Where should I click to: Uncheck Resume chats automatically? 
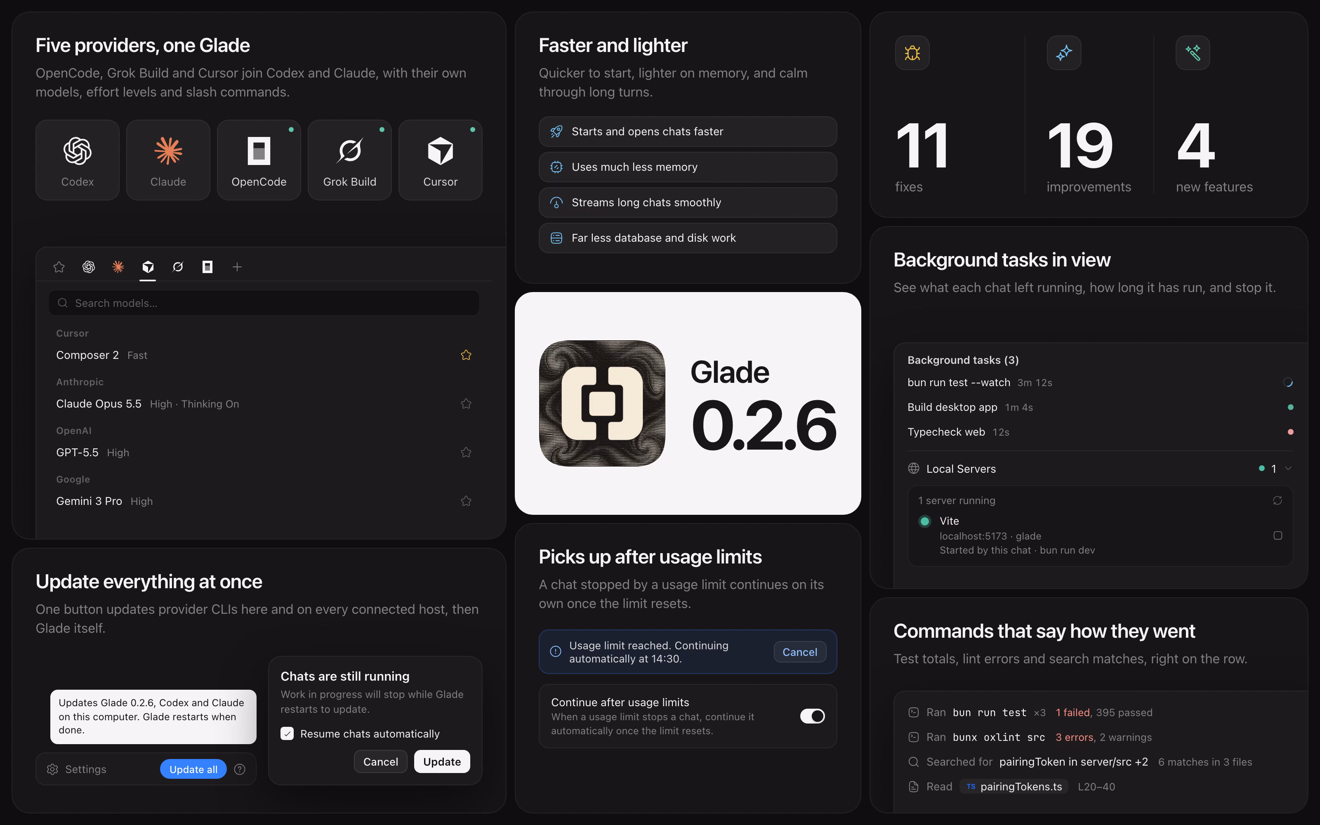(x=287, y=733)
